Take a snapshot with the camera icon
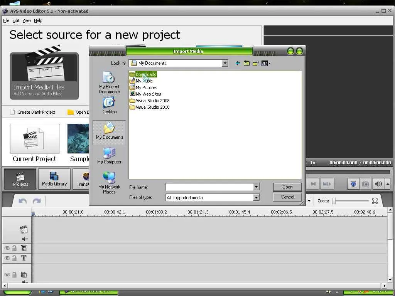 click(x=365, y=184)
